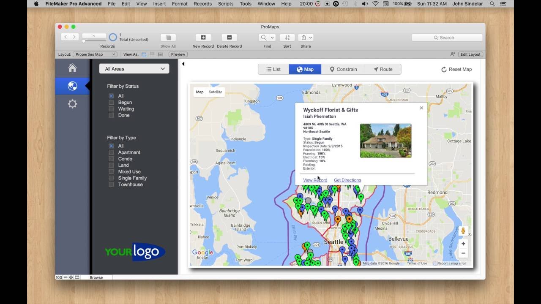Viewport: 541px width, 304px height.
Task: Go to the Home sidebar icon
Action: [72, 68]
